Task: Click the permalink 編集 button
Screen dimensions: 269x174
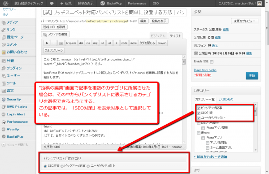Action: [x=143, y=21]
